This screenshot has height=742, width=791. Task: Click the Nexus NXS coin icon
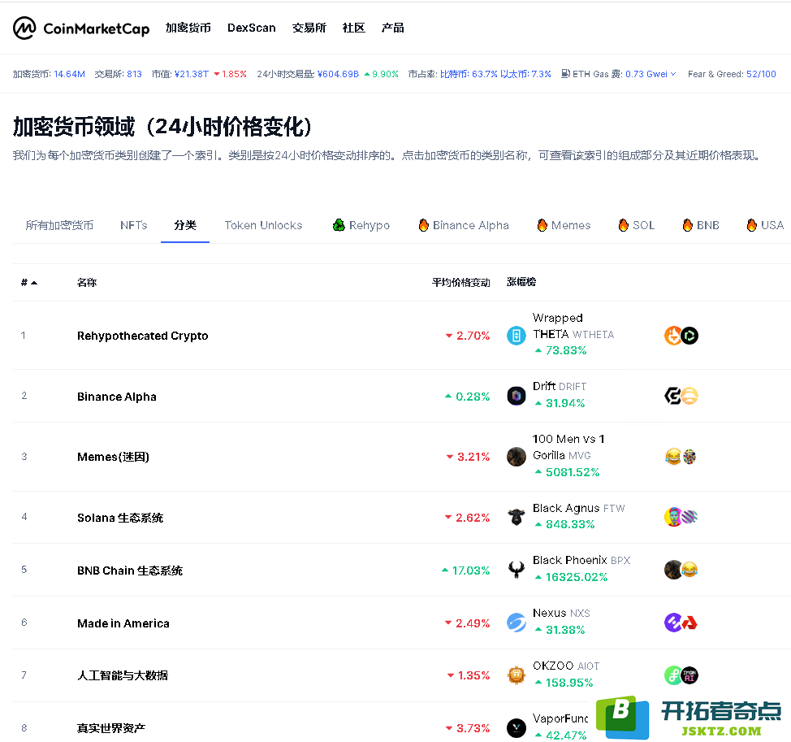click(x=516, y=623)
